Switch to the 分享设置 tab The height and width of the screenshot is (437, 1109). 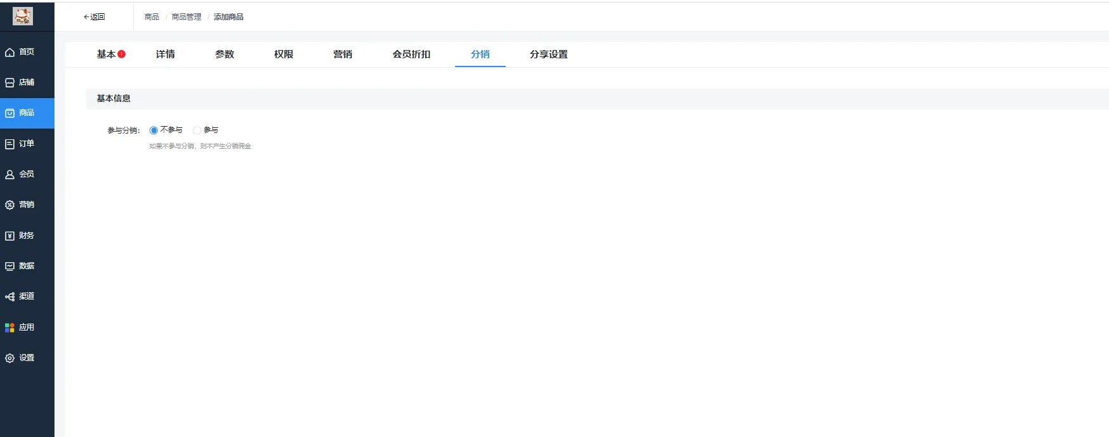click(549, 54)
